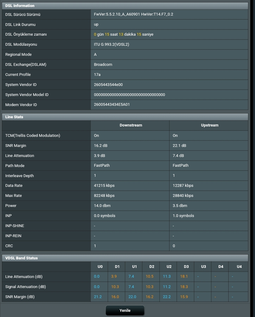Click the U2 SNR Margin value 22.2
The height and width of the screenshot is (317, 255).
tap(167, 297)
